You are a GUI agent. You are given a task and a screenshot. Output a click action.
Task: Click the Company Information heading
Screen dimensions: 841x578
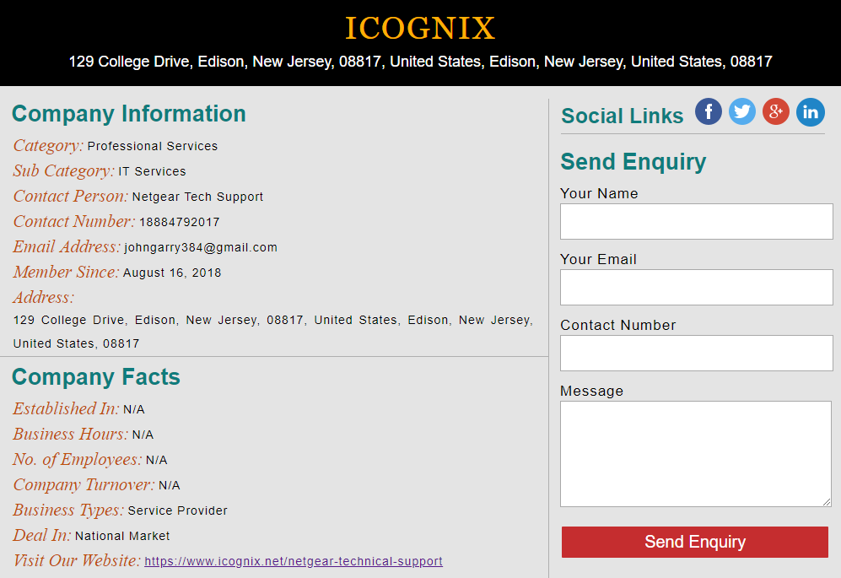(129, 114)
